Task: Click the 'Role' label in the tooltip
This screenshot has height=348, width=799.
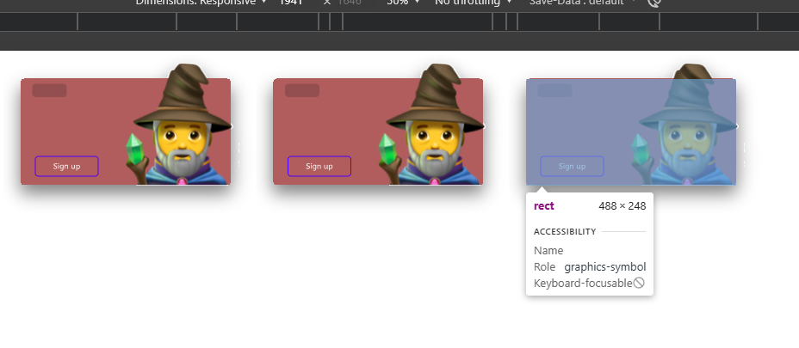Action: pos(544,267)
